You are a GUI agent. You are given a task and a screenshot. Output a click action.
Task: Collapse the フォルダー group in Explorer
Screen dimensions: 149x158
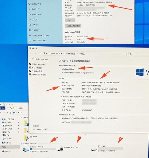click(x=22, y=118)
